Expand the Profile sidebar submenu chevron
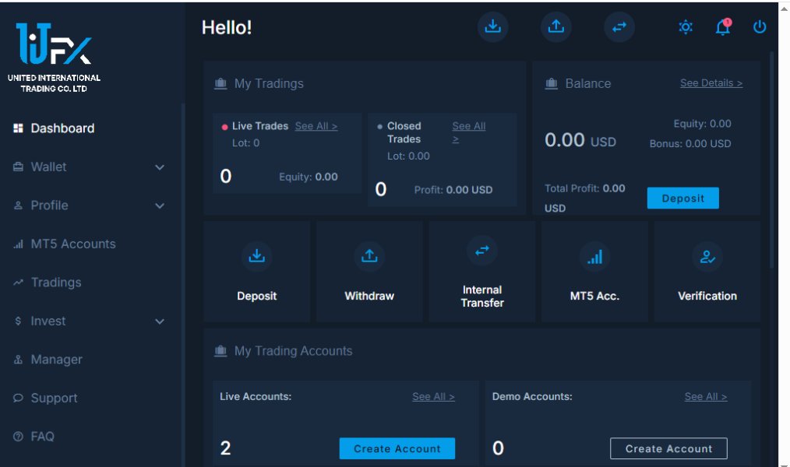 [160, 205]
